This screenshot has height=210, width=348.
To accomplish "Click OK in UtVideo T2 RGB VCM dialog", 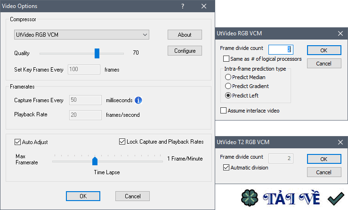I will click(x=324, y=159).
